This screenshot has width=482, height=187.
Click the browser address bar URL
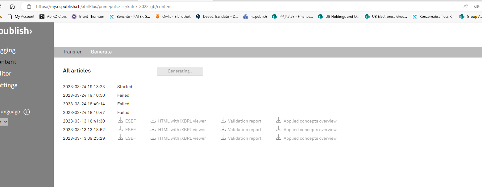[104, 6]
